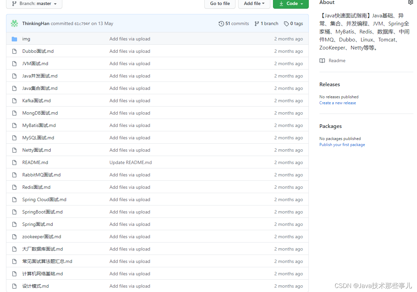The image size is (417, 292).
Task: Open MongDB面试.md file
Action: (40, 113)
